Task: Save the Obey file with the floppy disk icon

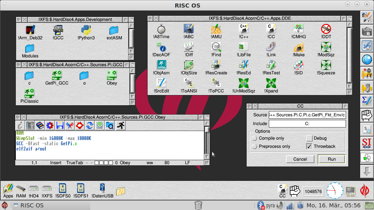Action: [60, 125]
